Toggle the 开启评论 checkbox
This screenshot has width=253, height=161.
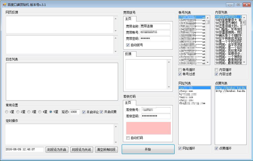click(x=84, y=112)
